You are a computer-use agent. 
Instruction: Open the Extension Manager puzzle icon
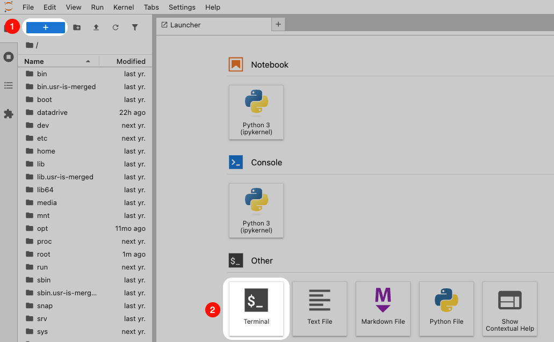[x=9, y=114]
